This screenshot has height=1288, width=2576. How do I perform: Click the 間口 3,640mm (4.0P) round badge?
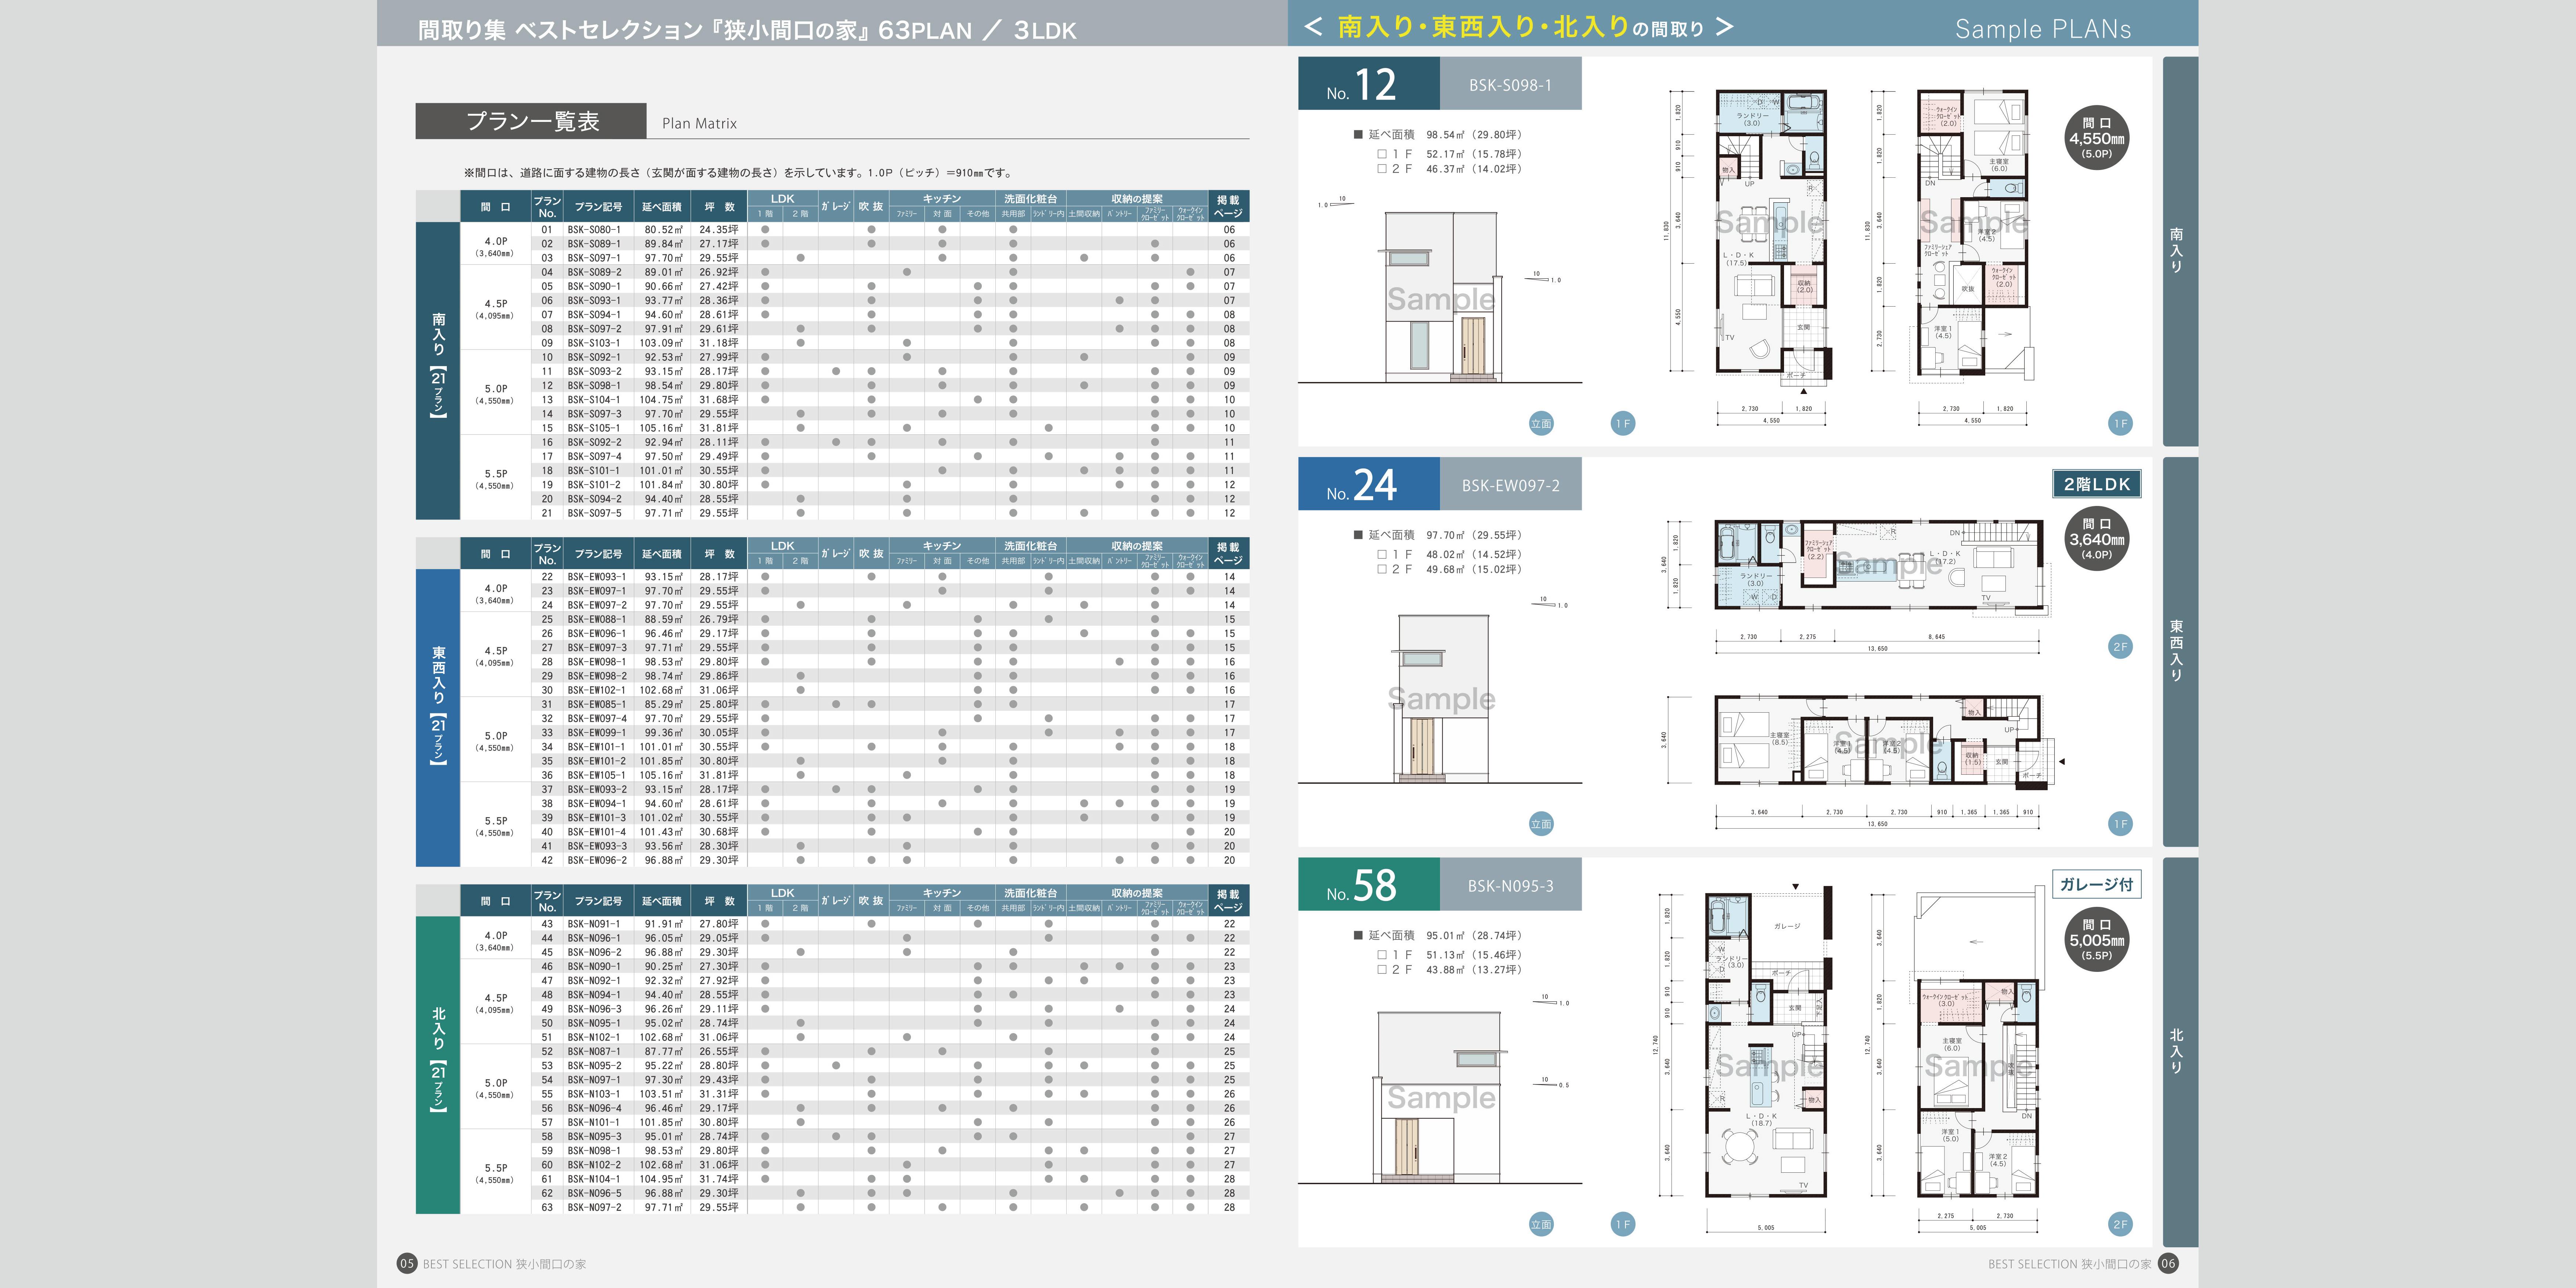(2097, 539)
